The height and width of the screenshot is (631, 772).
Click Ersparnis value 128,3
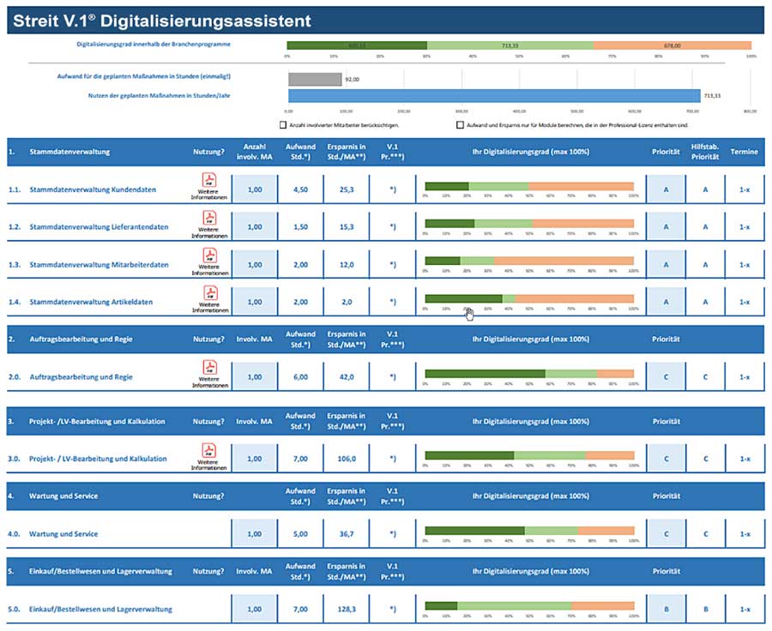point(347,610)
